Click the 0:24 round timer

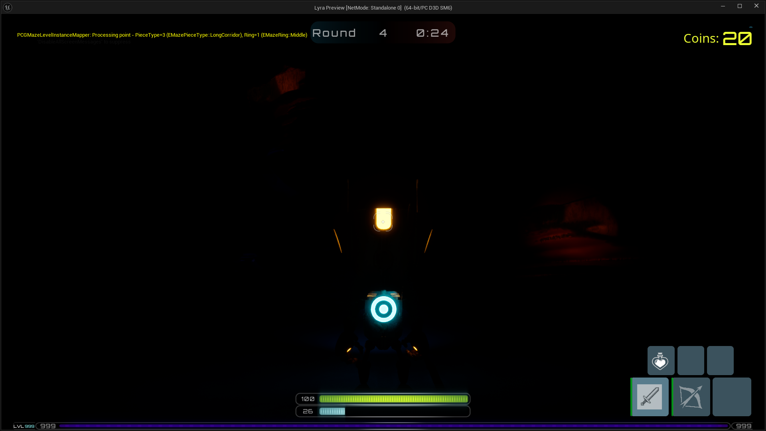(x=432, y=33)
